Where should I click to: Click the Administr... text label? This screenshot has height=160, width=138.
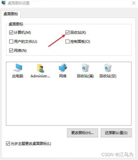[40, 76]
